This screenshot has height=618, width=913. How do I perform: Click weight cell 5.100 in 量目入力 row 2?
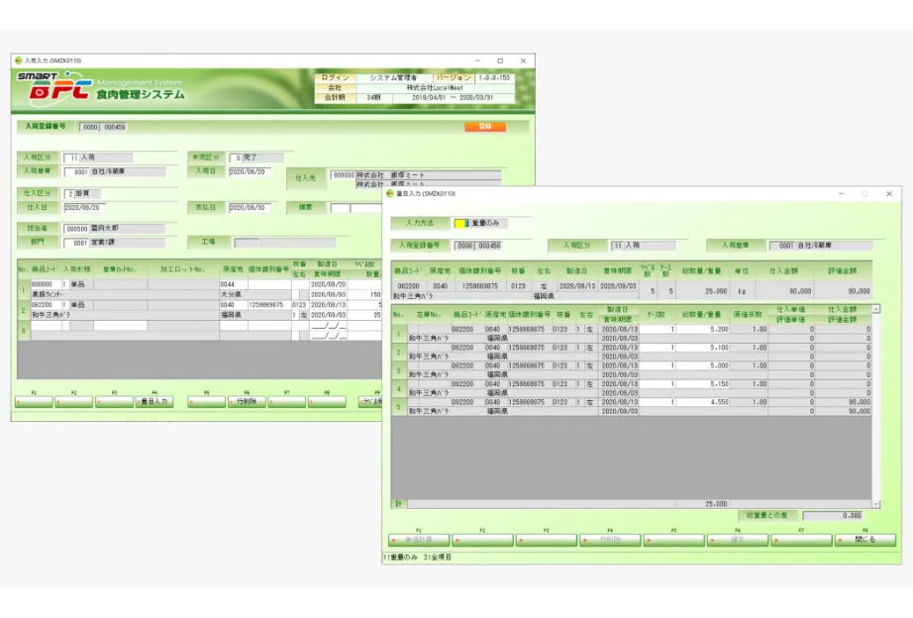pyautogui.click(x=702, y=348)
